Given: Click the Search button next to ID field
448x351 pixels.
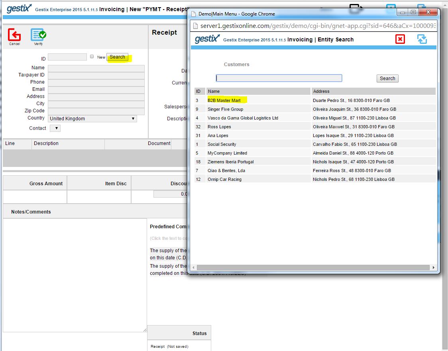Looking at the screenshot, I should tap(117, 57).
